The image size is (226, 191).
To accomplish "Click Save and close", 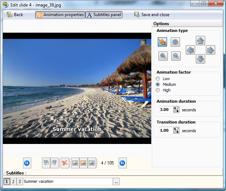I will pyautogui.click(x=152, y=15).
